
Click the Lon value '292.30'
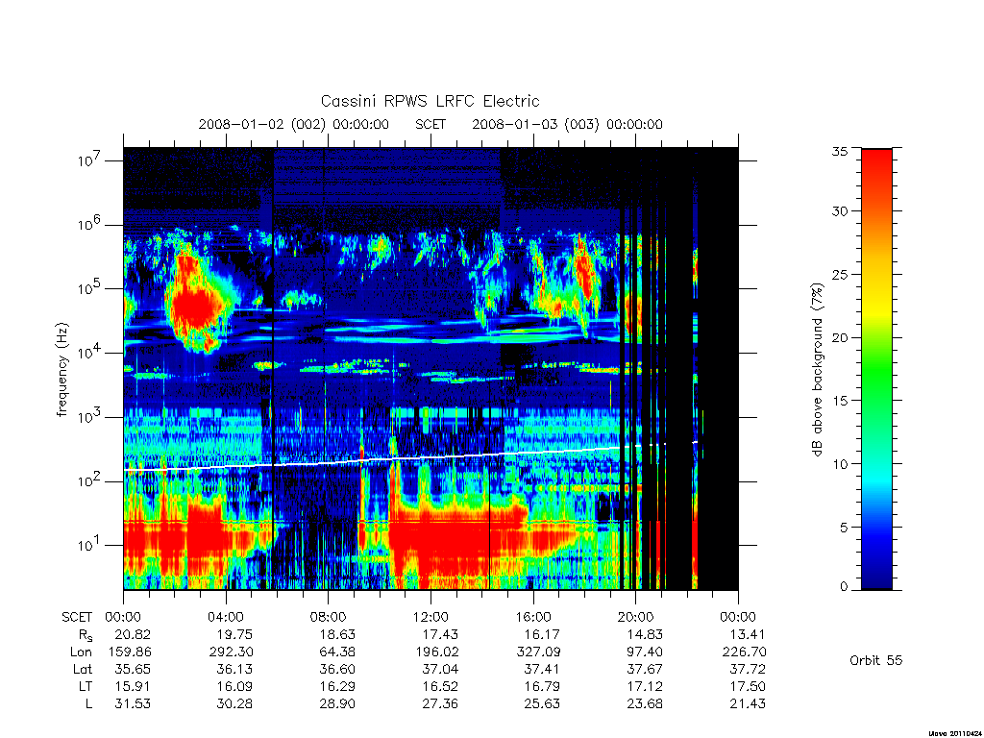click(x=231, y=652)
